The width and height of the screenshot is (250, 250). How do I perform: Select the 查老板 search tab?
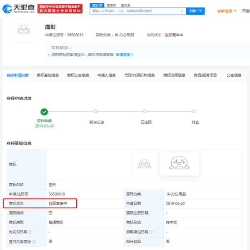tap(111, 5)
